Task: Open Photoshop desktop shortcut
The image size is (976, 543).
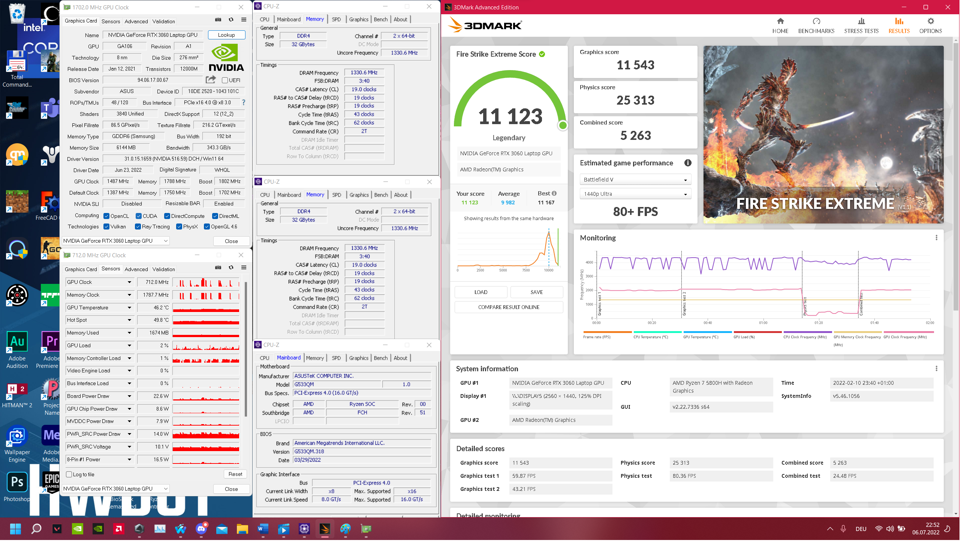Action: pyautogui.click(x=17, y=486)
